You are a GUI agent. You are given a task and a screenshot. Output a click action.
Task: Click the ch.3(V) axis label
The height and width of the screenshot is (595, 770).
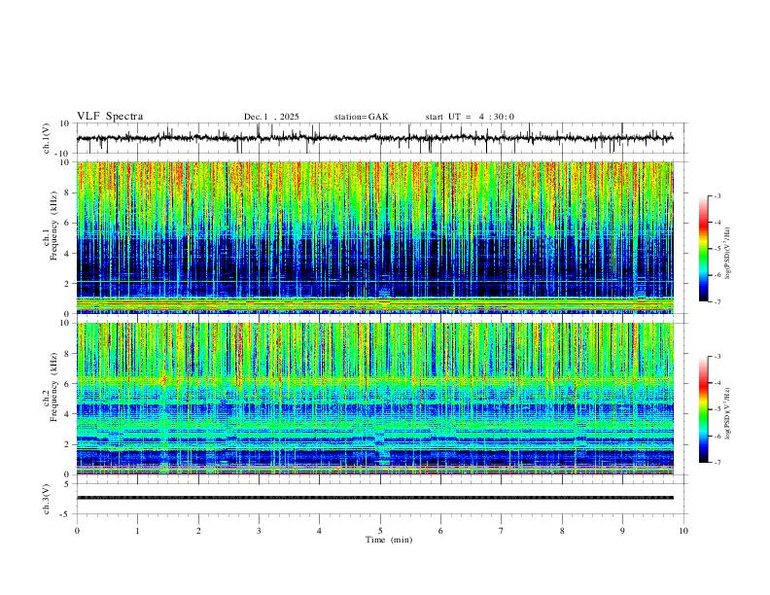point(47,499)
